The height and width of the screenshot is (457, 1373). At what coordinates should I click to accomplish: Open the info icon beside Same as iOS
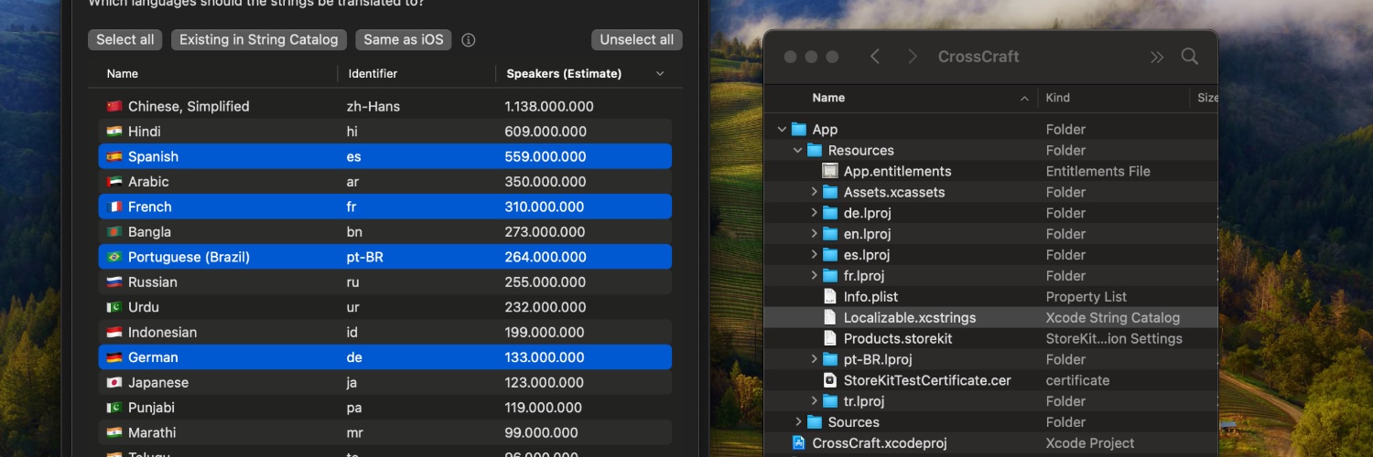[x=469, y=40]
